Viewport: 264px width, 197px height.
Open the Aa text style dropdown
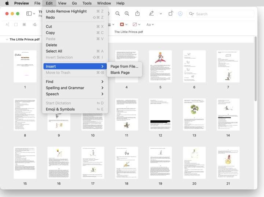[x=150, y=24]
